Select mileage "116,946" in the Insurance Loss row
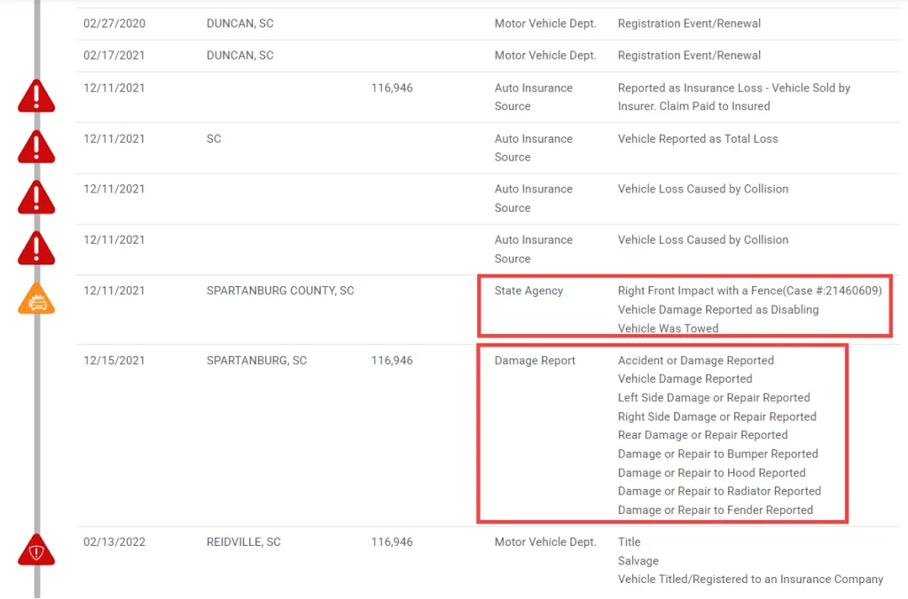Screen dimensions: 908x599 (392, 88)
